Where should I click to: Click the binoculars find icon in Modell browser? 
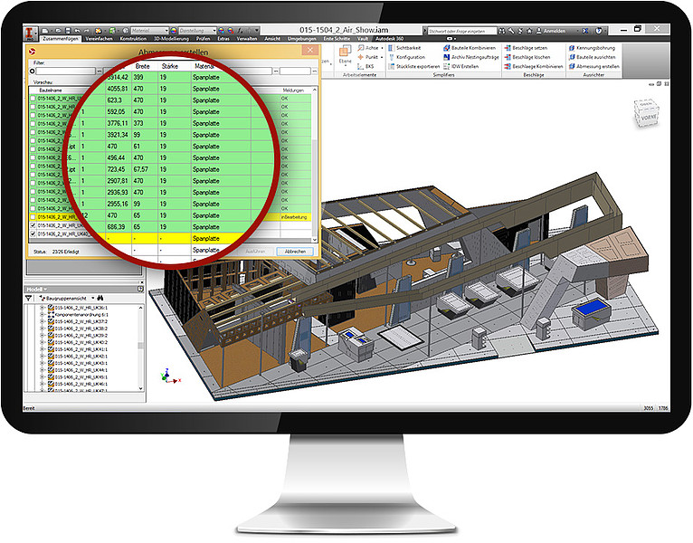[100, 299]
